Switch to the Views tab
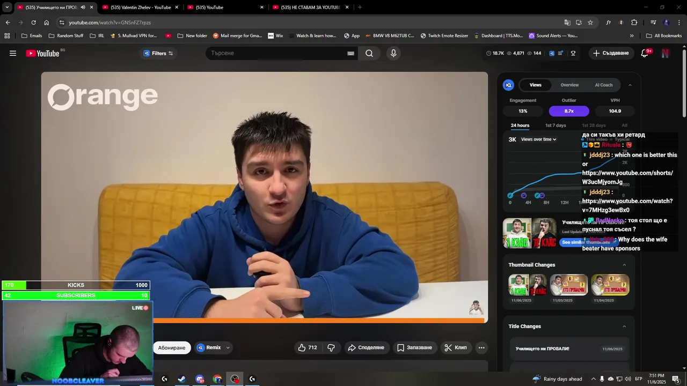The image size is (687, 386). tap(536, 85)
